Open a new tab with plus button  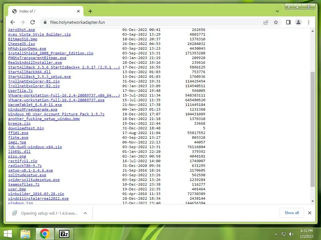[x=90, y=11]
